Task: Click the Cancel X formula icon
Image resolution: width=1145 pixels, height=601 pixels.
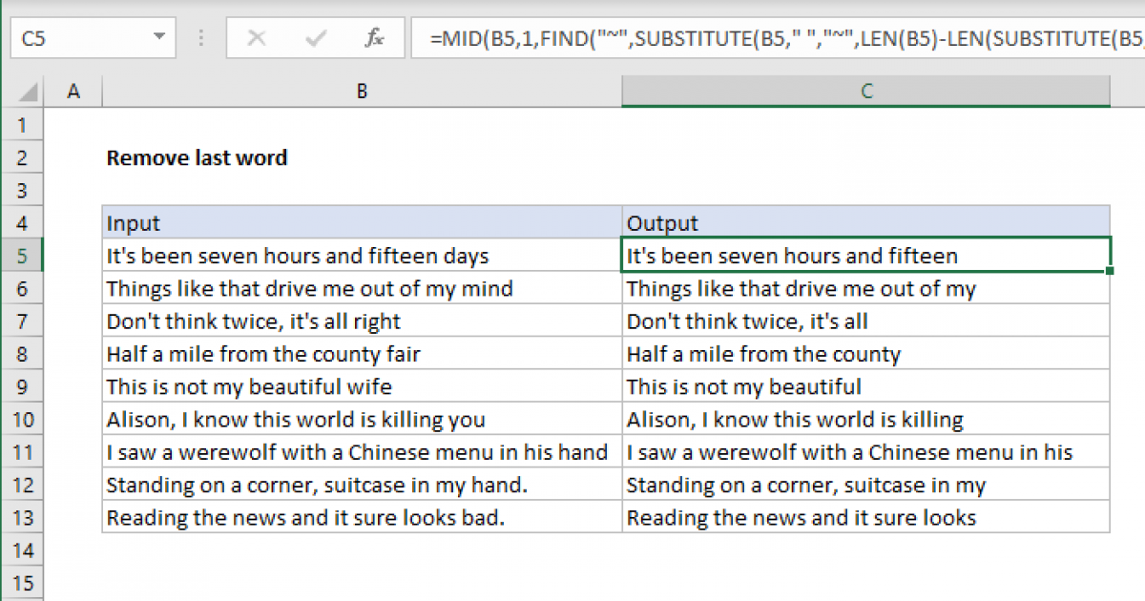Action: (x=256, y=39)
